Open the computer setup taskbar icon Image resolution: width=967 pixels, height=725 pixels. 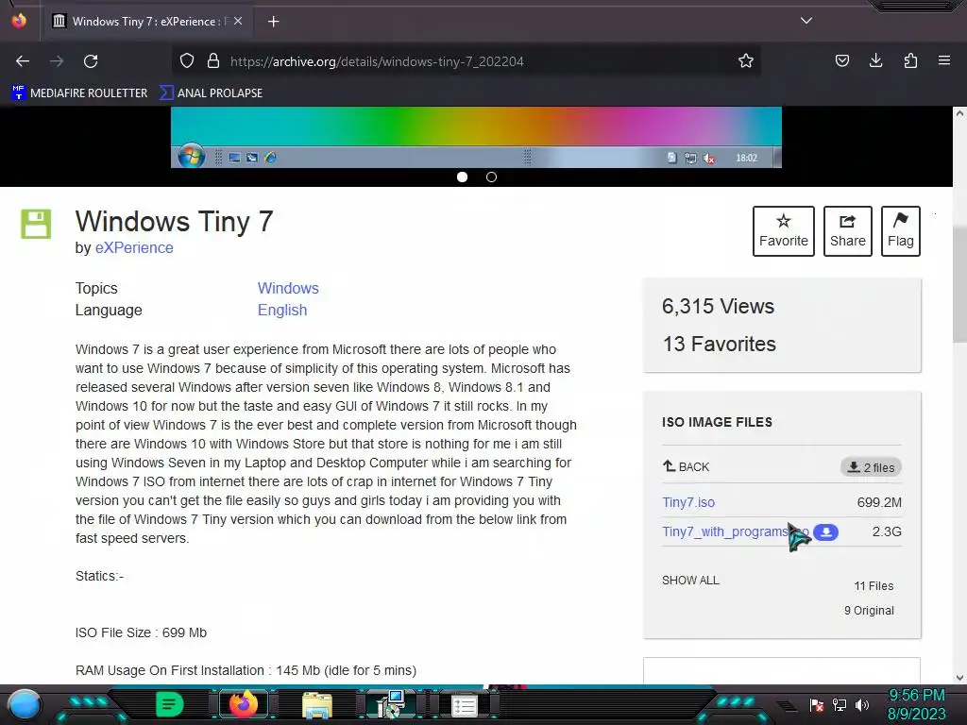(390, 704)
